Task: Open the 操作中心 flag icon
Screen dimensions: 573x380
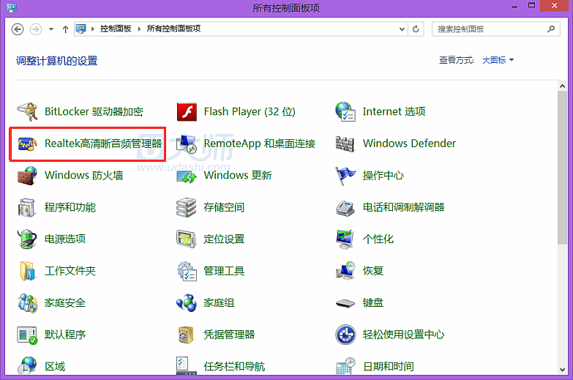Action: coord(345,176)
